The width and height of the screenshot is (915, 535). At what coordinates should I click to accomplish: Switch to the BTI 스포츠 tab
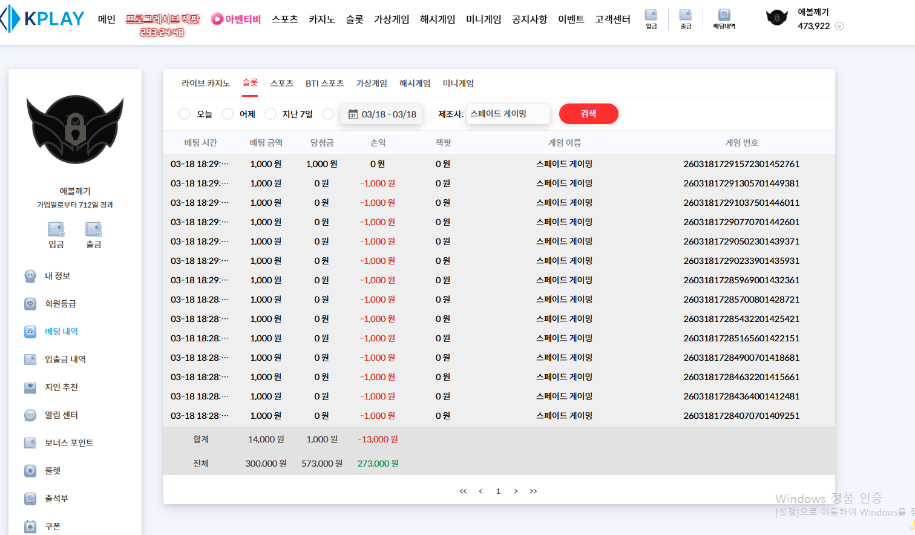[x=324, y=84]
